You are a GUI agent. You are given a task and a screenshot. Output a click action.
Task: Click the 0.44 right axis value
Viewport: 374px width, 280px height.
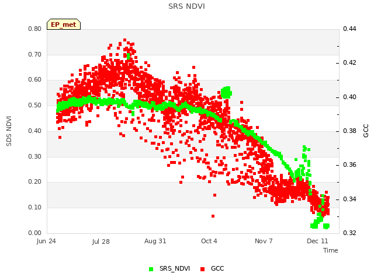tap(349, 29)
